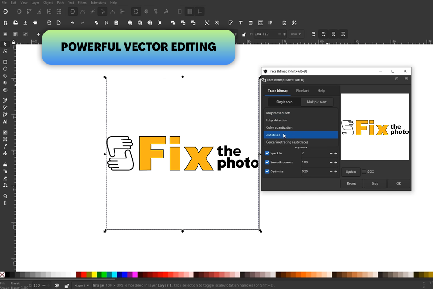Toggle layer visibility eye in status bar
The image size is (433, 289).
pos(57,285)
